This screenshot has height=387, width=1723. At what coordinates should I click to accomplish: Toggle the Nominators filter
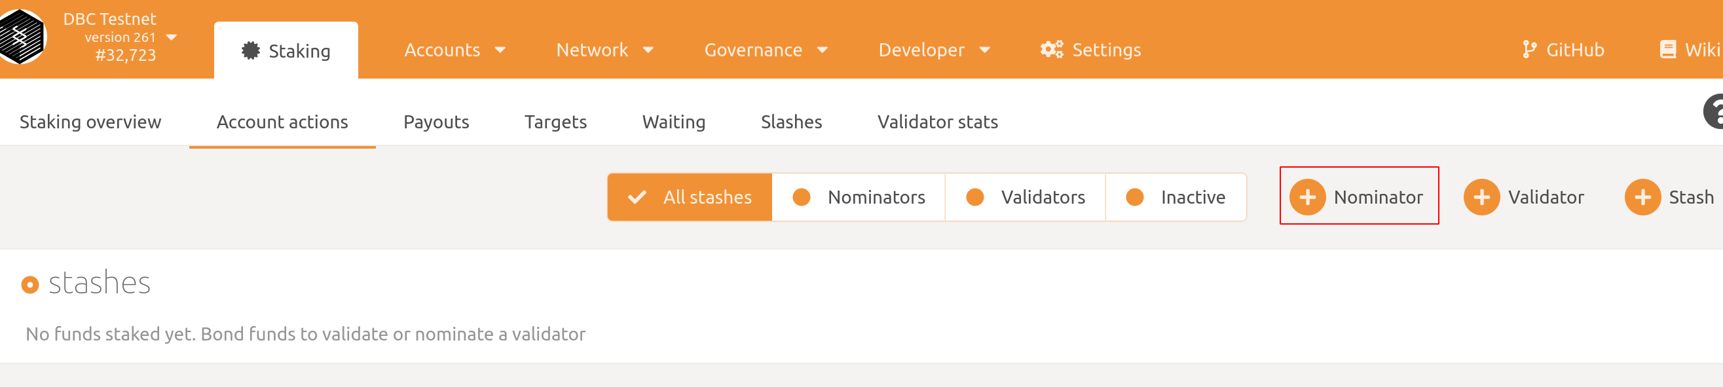[x=859, y=197]
